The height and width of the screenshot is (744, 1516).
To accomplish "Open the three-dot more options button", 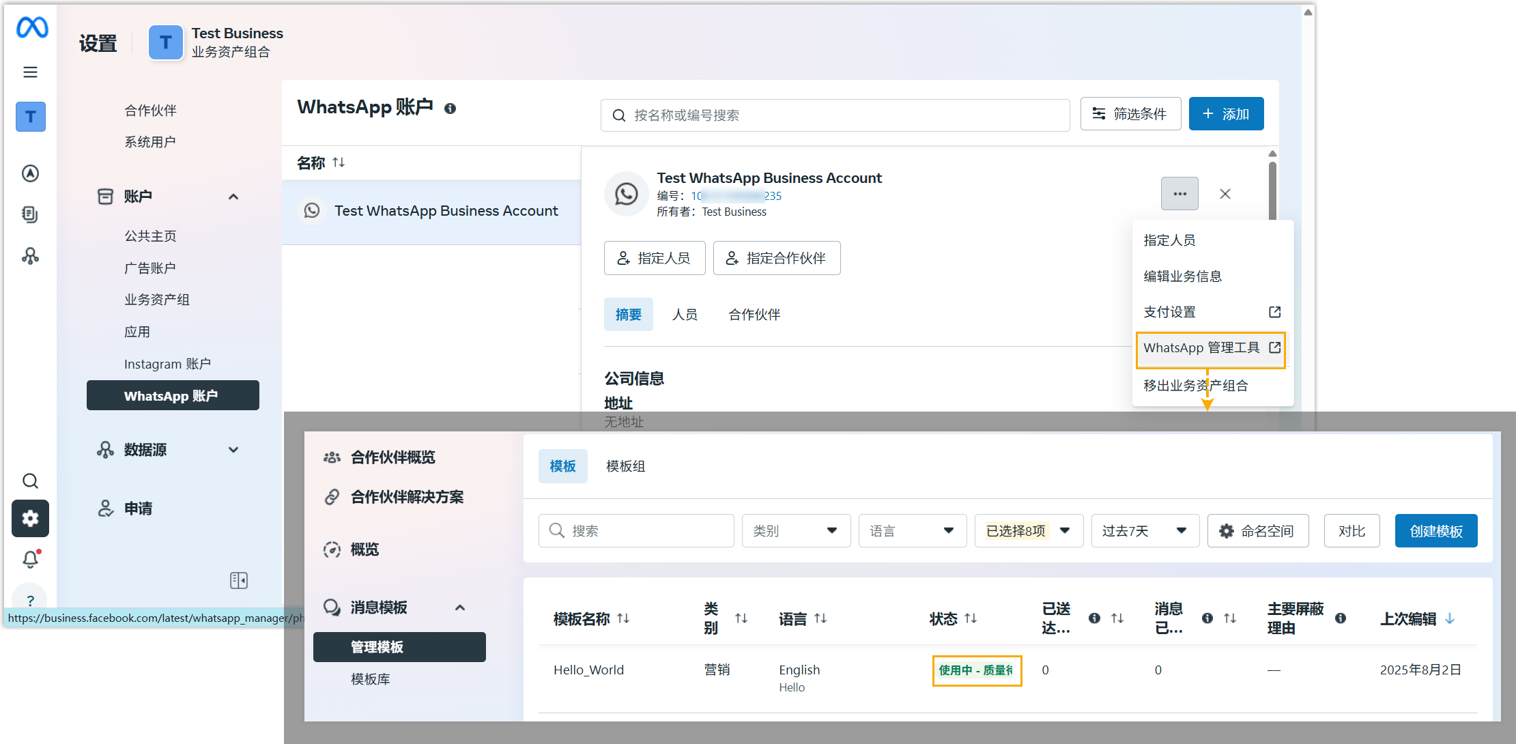I will click(1179, 194).
